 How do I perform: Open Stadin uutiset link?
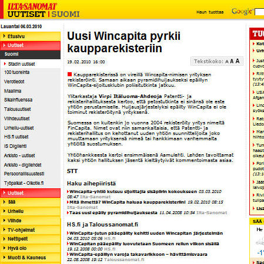coord(21,64)
